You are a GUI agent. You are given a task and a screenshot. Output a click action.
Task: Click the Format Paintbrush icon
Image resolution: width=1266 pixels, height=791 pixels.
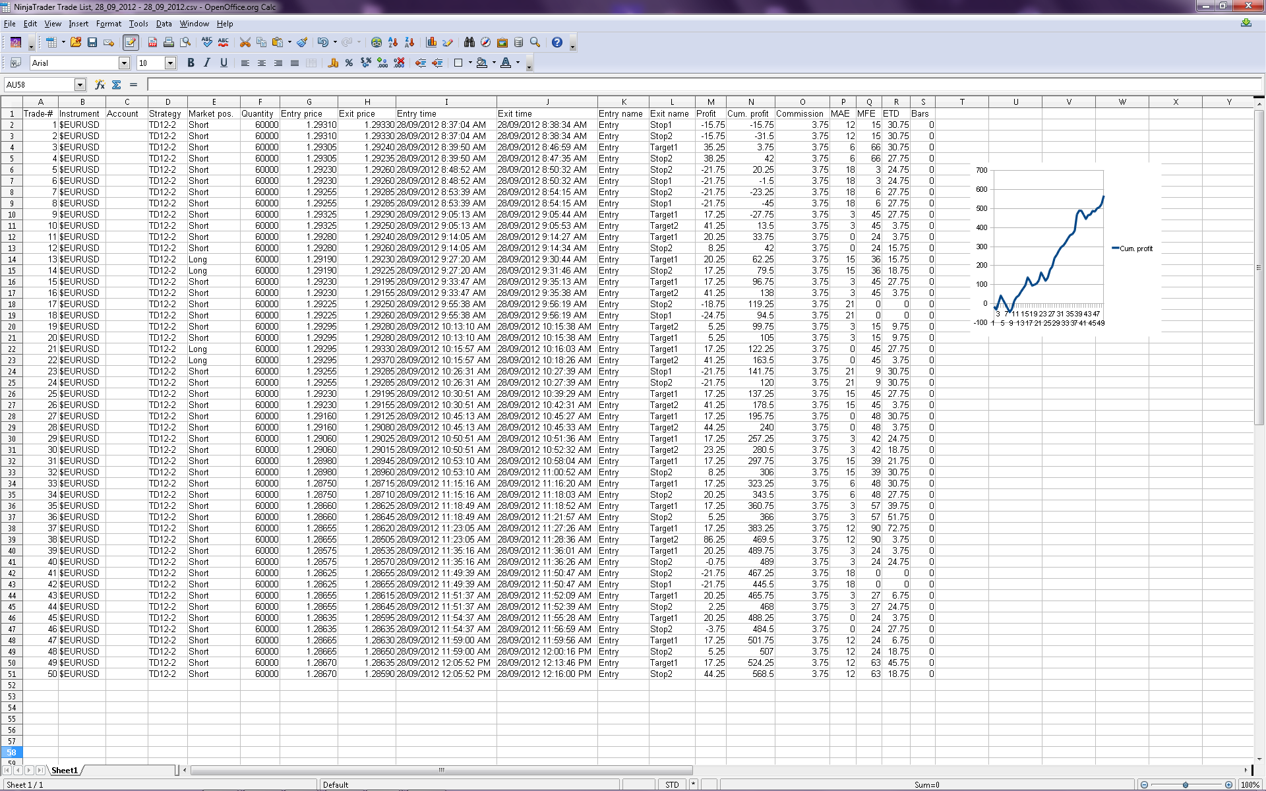tap(302, 42)
